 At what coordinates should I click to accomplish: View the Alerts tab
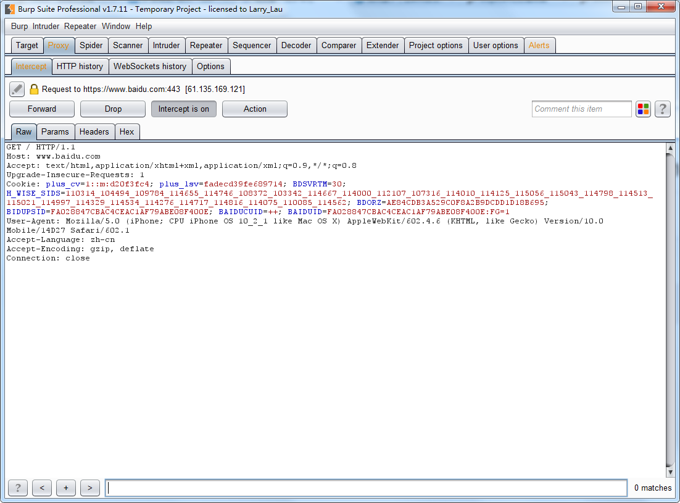pos(539,46)
